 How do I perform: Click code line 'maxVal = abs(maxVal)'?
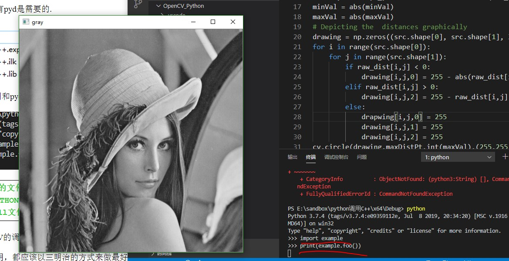click(353, 17)
